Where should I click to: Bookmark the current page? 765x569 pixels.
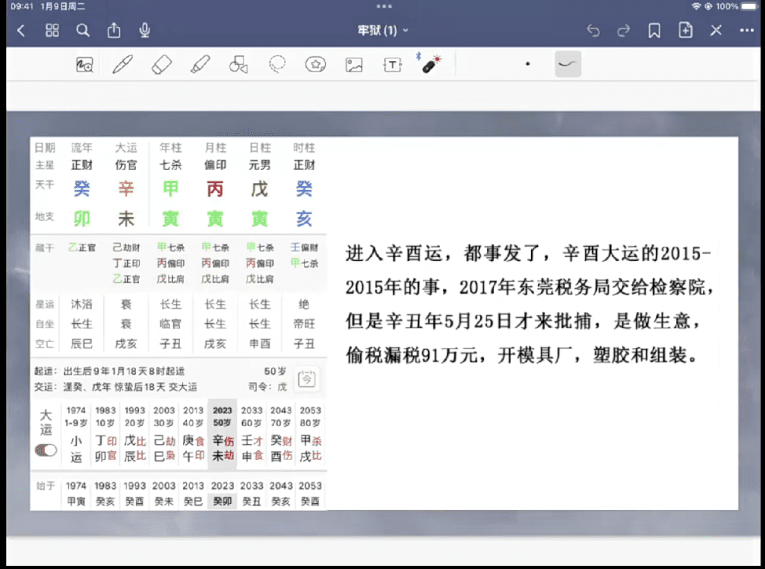tap(654, 31)
